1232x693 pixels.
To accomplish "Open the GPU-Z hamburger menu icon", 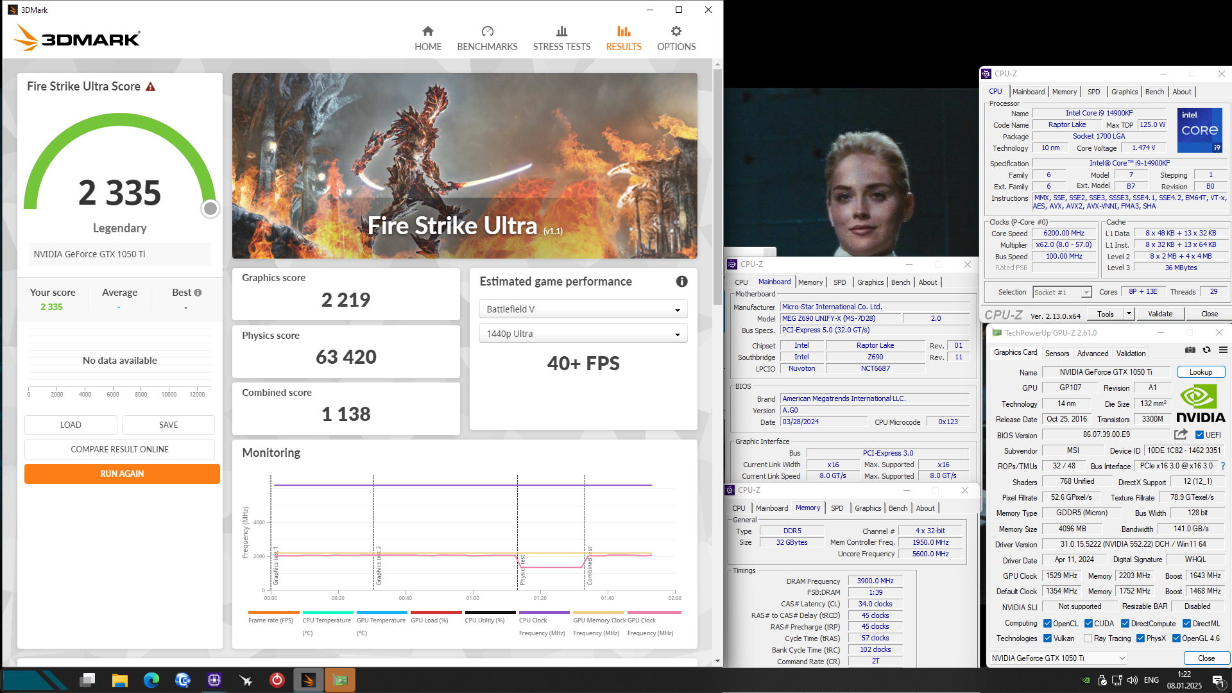I will click(1223, 350).
